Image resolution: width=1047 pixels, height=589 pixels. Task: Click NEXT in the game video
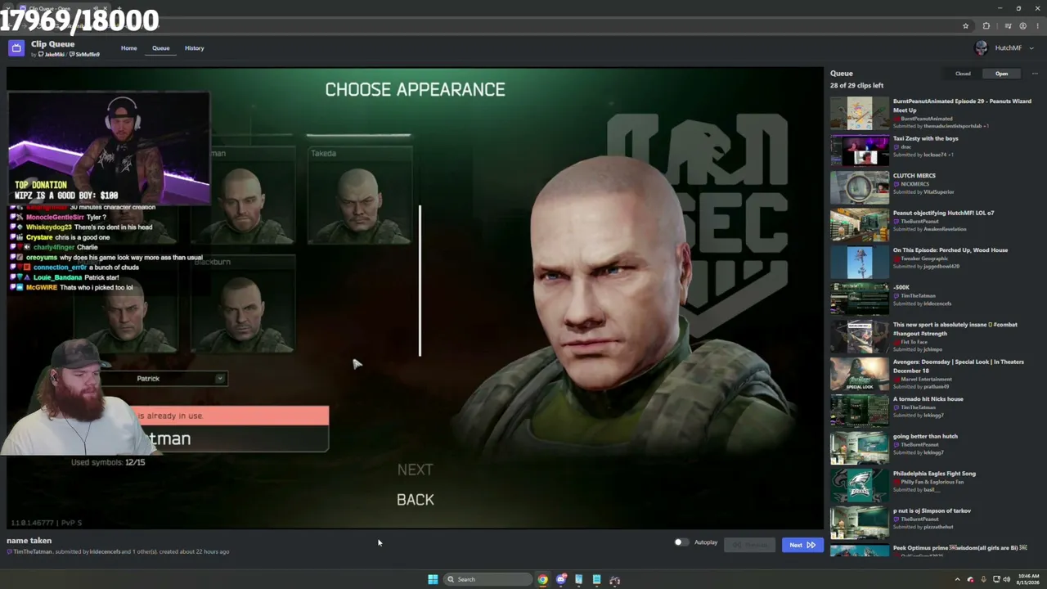pos(416,470)
